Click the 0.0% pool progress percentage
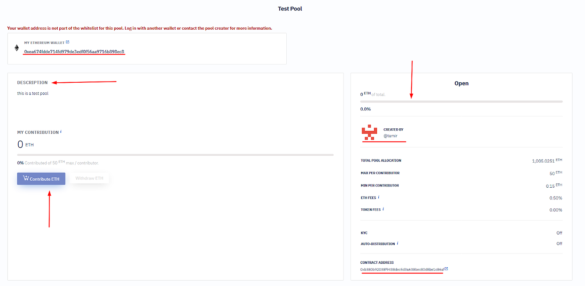The height and width of the screenshot is (286, 585). click(365, 109)
